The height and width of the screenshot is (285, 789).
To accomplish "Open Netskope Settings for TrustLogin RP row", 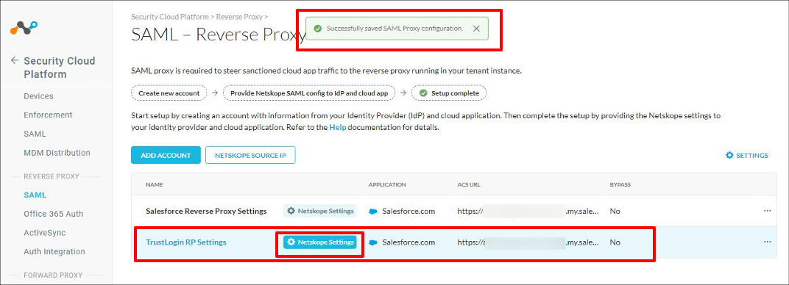I will (x=320, y=242).
